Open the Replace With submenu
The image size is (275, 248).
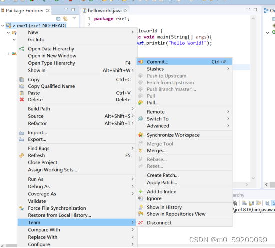point(77,237)
